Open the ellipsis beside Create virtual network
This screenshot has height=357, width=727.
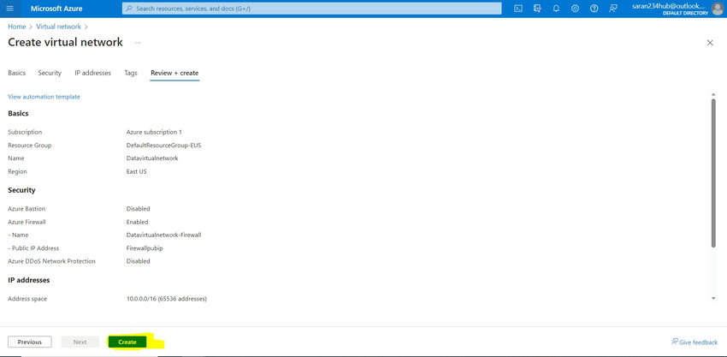tap(138, 43)
